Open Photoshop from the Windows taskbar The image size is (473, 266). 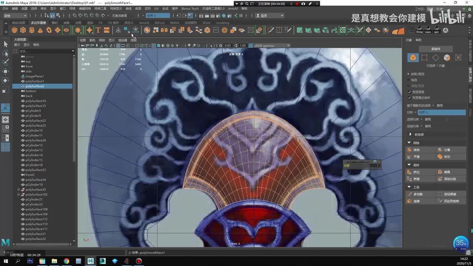pos(30,261)
